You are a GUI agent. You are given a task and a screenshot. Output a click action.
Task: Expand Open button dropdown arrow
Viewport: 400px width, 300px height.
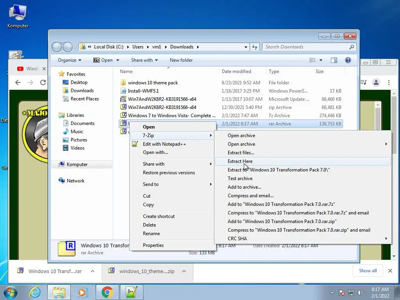pyautogui.click(x=118, y=60)
